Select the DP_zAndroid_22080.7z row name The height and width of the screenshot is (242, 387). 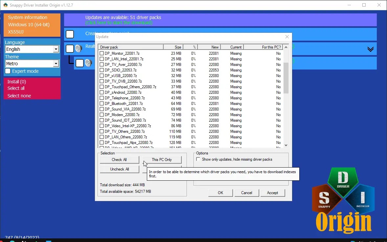point(123,92)
